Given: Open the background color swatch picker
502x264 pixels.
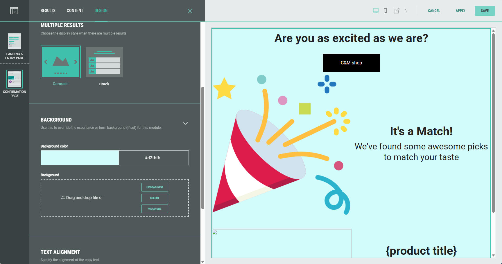Looking at the screenshot, I should [80, 158].
